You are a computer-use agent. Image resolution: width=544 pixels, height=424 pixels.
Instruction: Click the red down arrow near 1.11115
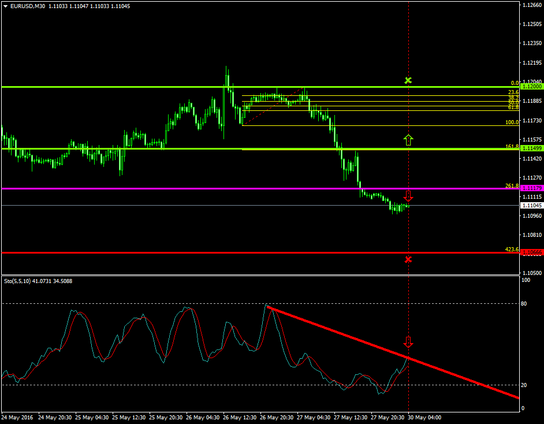(x=408, y=196)
